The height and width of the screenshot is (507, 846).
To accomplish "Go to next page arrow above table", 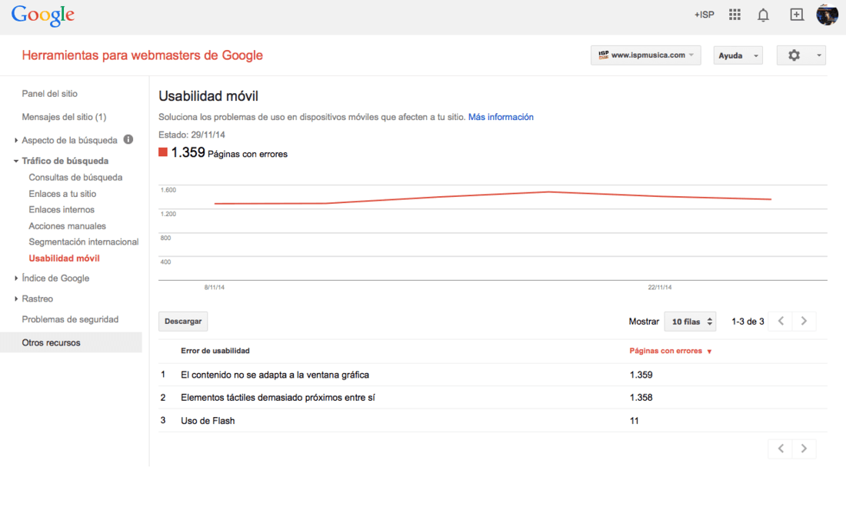I will [804, 321].
